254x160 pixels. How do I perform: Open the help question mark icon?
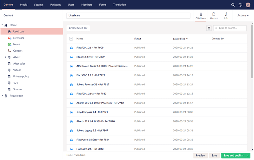coord(240,5)
